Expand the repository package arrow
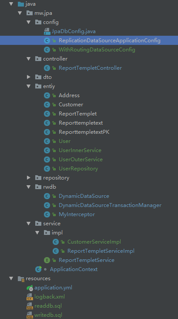The width and height of the screenshot is (178, 319). click(x=28, y=178)
